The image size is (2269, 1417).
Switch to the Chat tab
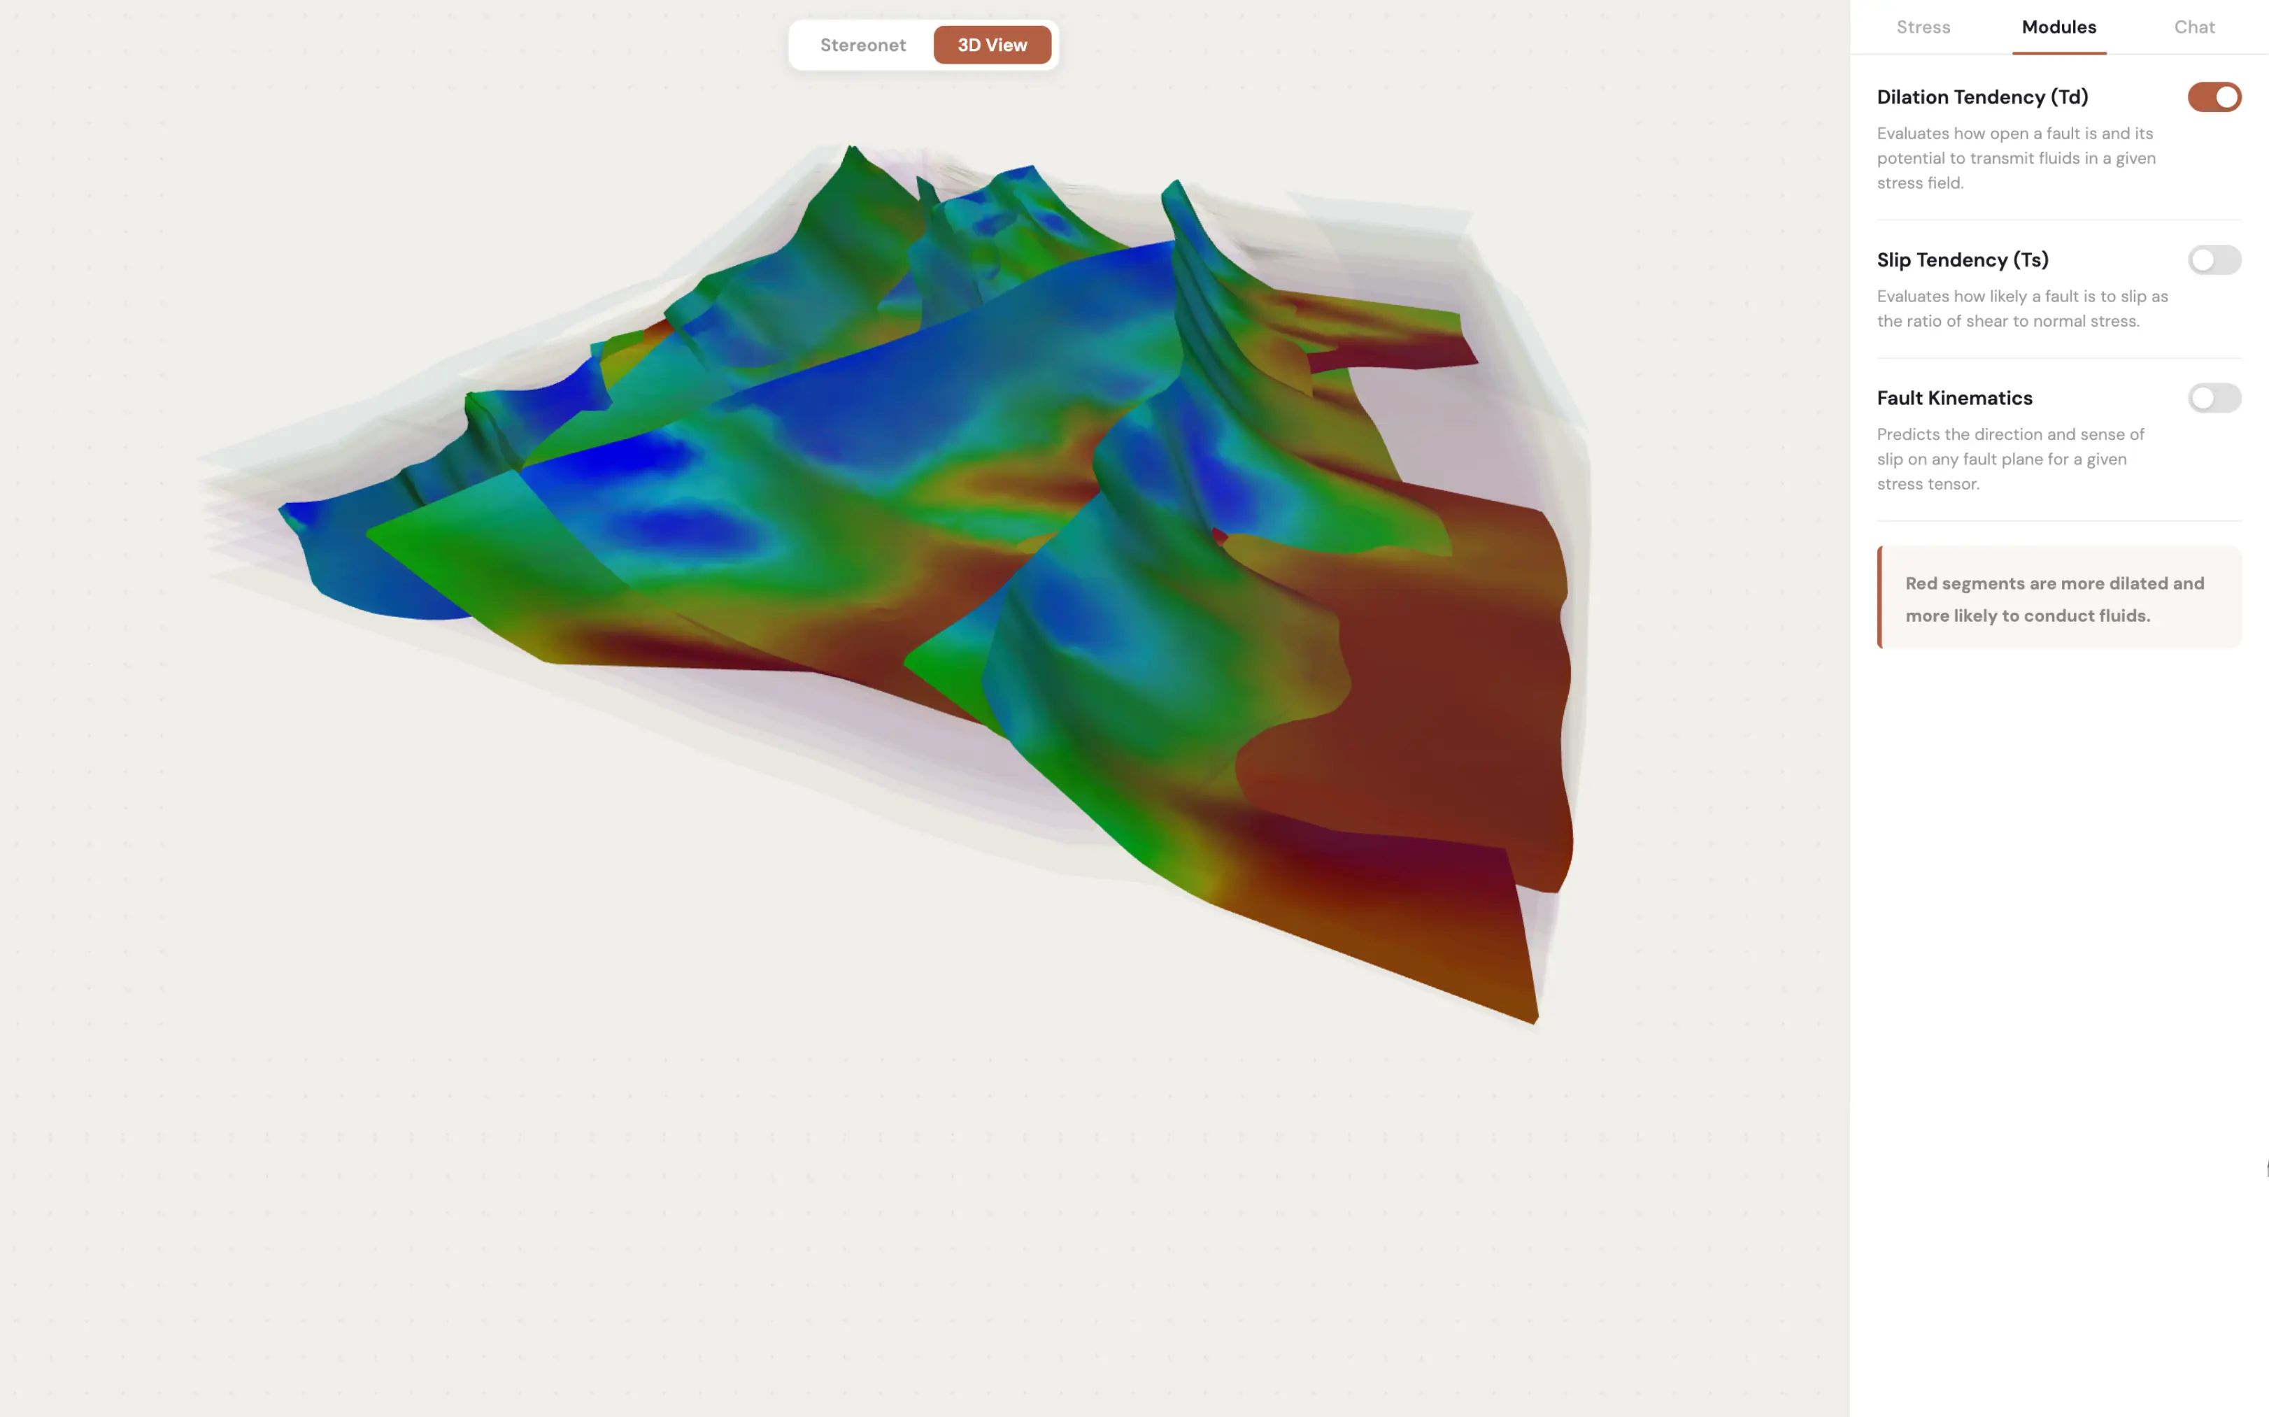click(2195, 27)
